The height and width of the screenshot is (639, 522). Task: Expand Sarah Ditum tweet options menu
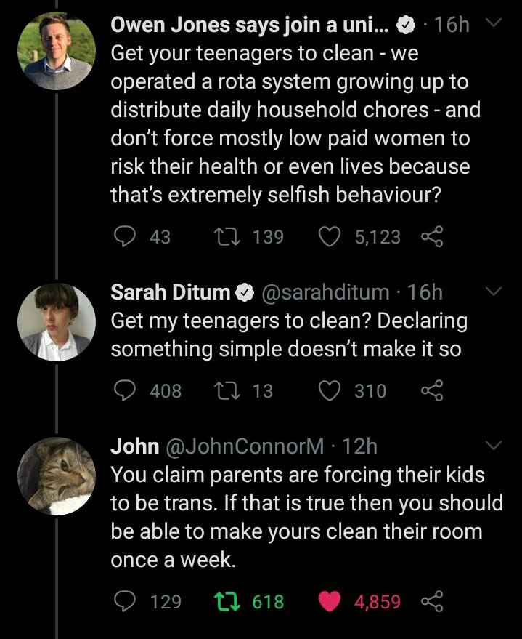pos(494,292)
